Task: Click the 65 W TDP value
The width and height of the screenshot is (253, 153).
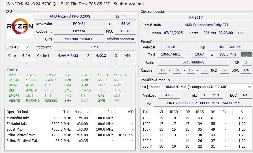Action: click(x=126, y=24)
